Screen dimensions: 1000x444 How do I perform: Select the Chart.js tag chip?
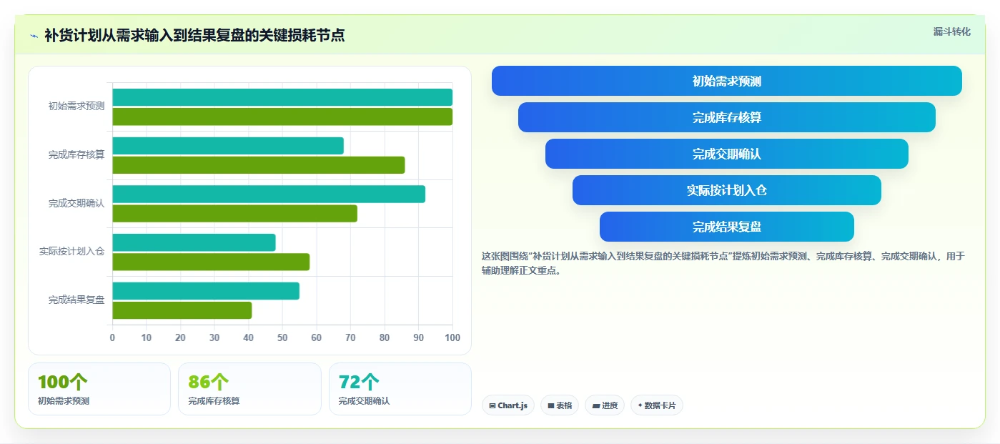[x=508, y=405]
